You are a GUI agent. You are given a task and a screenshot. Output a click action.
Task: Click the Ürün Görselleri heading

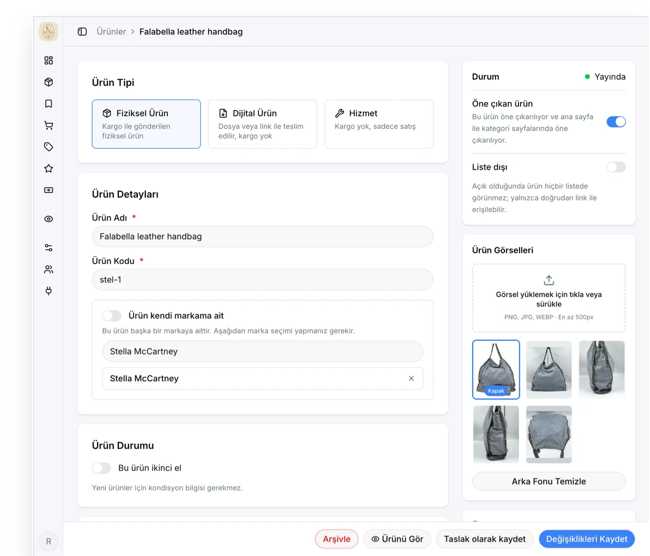[502, 250]
